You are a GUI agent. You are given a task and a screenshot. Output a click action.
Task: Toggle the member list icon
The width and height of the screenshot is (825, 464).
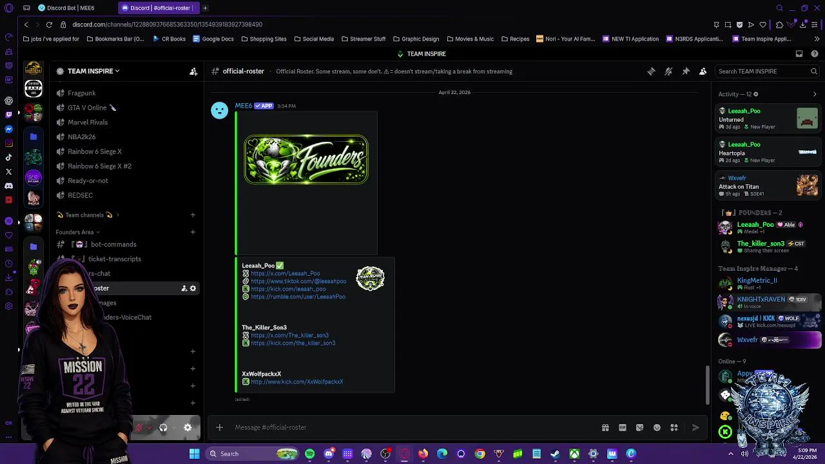tap(703, 72)
